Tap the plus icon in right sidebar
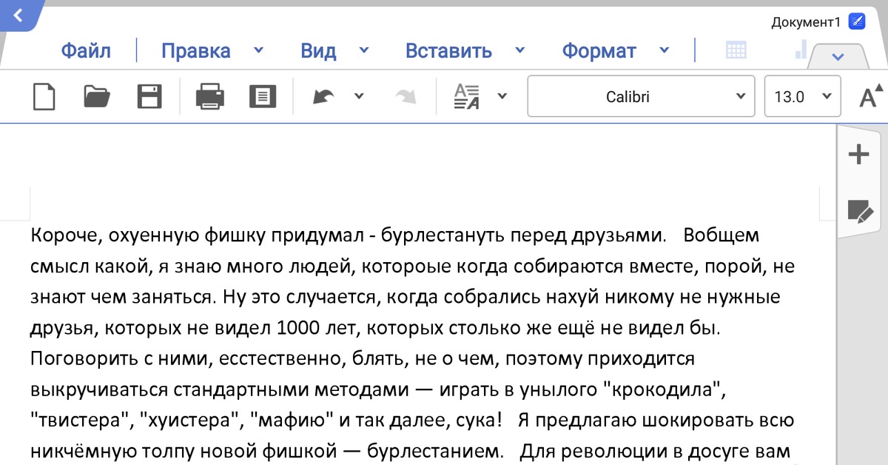Screen dimensions: 888x465 pos(858,155)
